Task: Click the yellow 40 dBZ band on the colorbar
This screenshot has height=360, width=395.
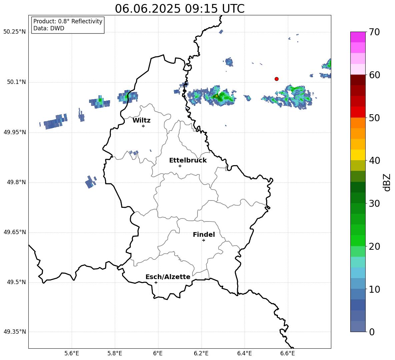Action: tap(358, 155)
